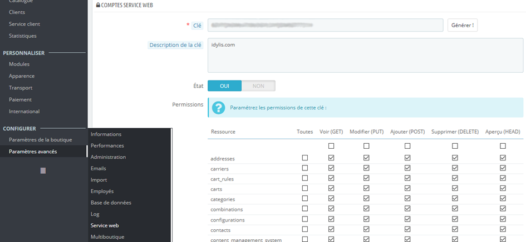Viewport: 526px width, 242px height.
Task: Collapse the sidebar with the bars icon
Action: point(43,170)
